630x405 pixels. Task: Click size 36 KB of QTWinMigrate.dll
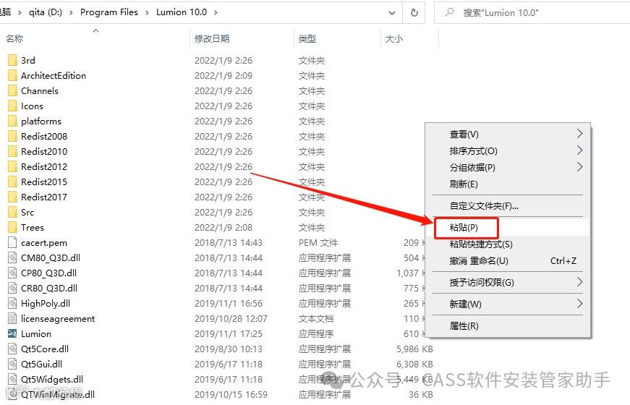pos(421,395)
